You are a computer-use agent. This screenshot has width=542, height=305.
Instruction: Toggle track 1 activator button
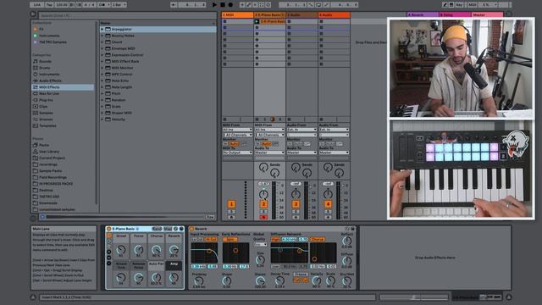tap(231, 204)
